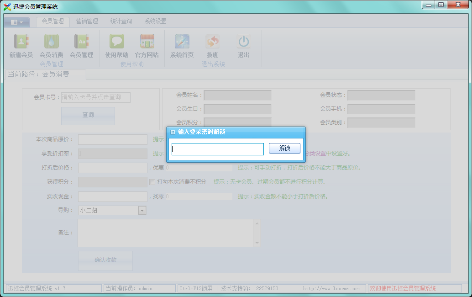The image size is (472, 297).
Task: Click the 获得积分 field
Action: point(113,182)
